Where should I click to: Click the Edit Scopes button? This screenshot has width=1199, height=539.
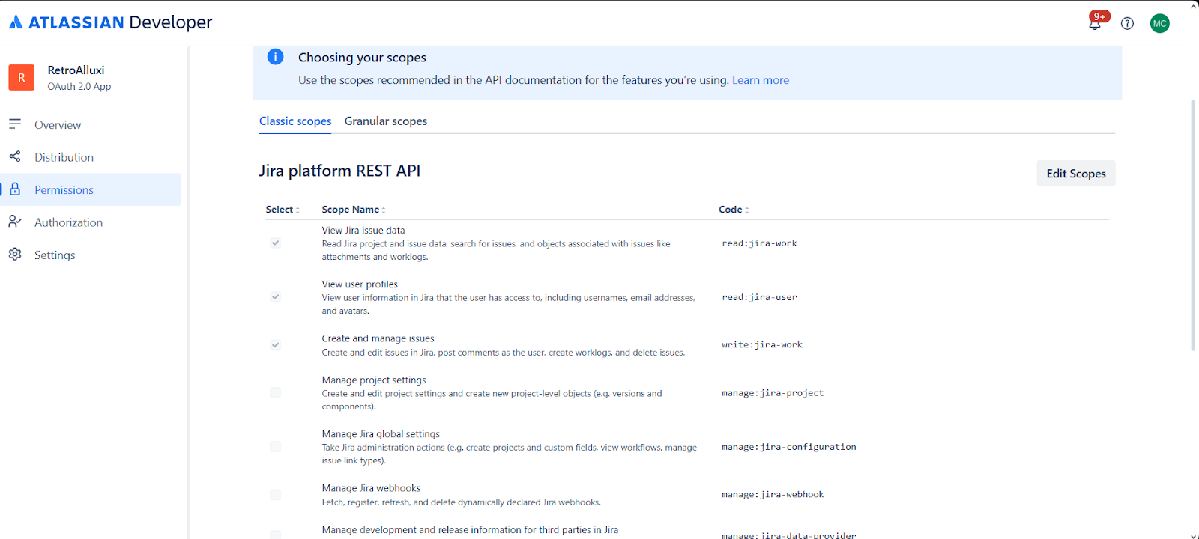1076,173
